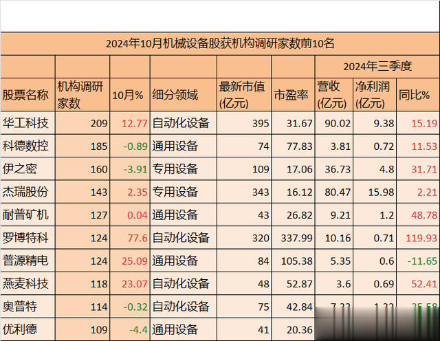440x341 pixels.
Task: Click the -11.65 year-over-year cell
Action: (x=418, y=261)
